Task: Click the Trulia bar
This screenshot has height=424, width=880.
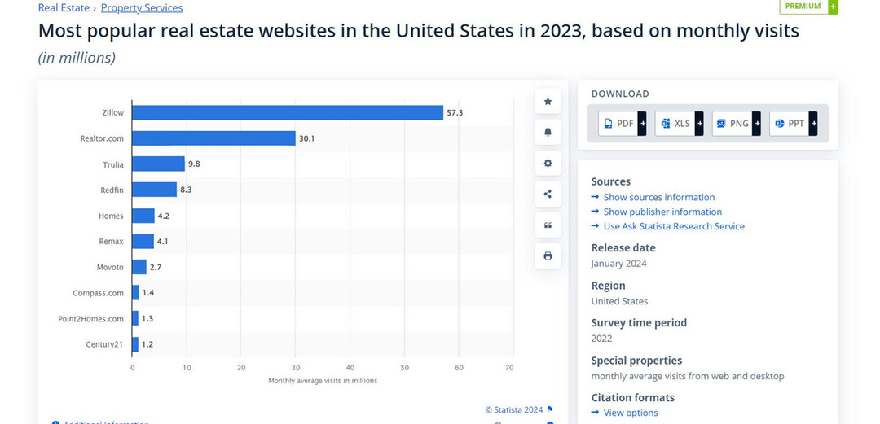Action: pos(159,164)
